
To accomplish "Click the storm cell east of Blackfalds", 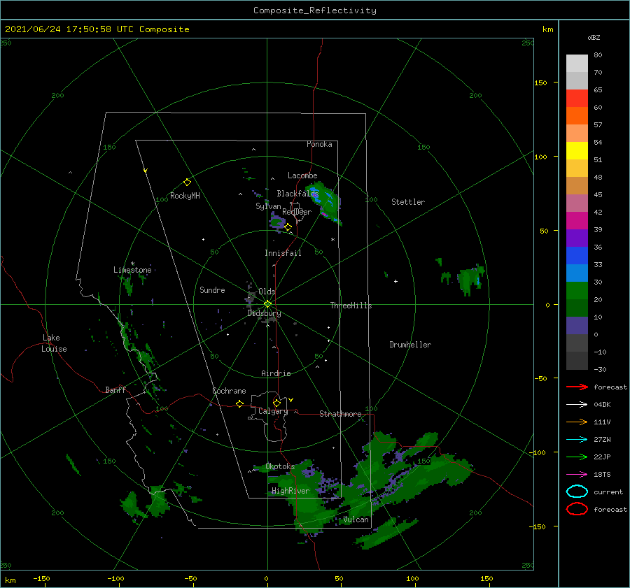I will tap(324, 202).
